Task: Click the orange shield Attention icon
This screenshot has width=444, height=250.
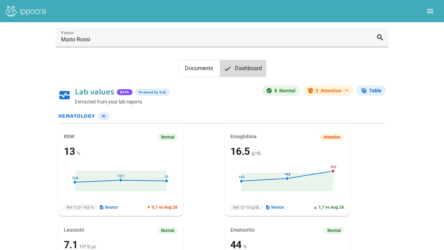Action: coord(310,91)
